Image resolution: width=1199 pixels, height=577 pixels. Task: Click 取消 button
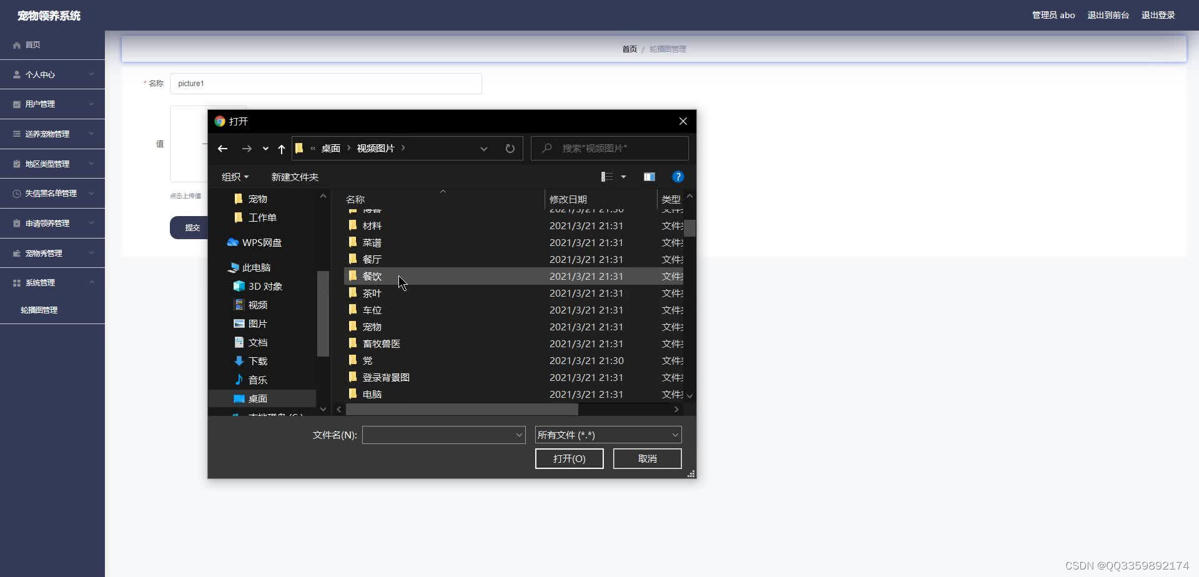tap(647, 458)
